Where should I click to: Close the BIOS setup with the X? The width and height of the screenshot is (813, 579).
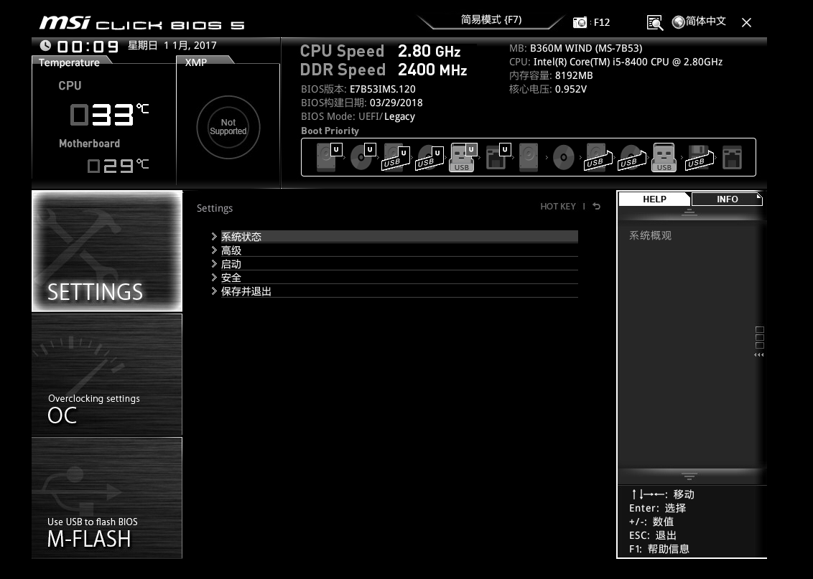click(747, 22)
